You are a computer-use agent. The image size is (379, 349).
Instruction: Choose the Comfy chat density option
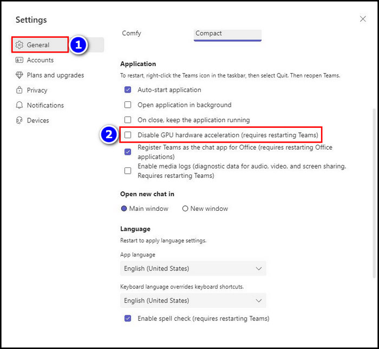132,33
